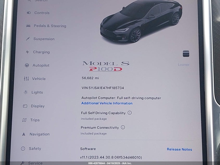
Task: Tap the Charging lightning bolt icon
Action: pyautogui.click(x=27, y=52)
